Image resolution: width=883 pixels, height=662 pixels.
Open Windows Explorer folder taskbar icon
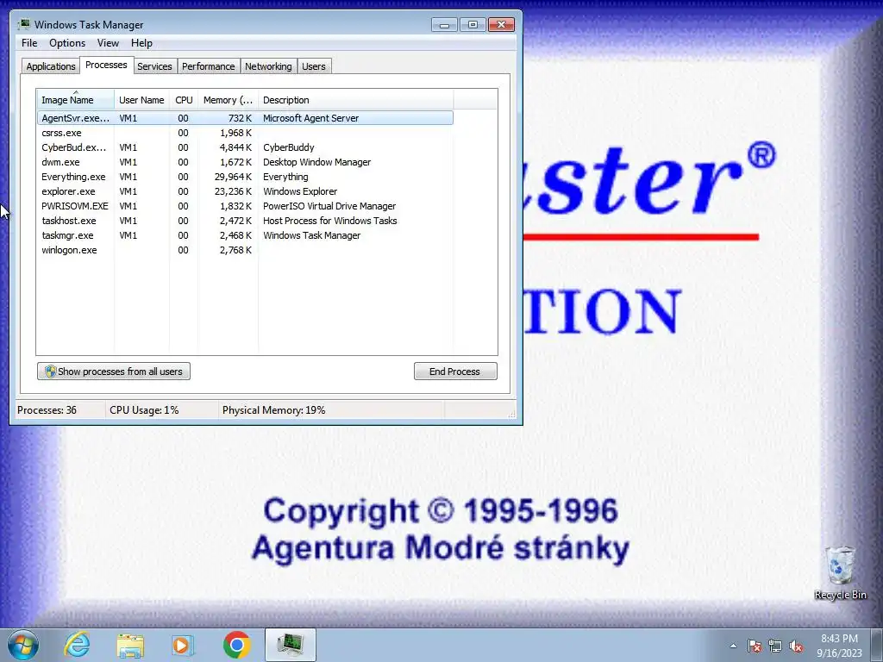[x=130, y=646]
